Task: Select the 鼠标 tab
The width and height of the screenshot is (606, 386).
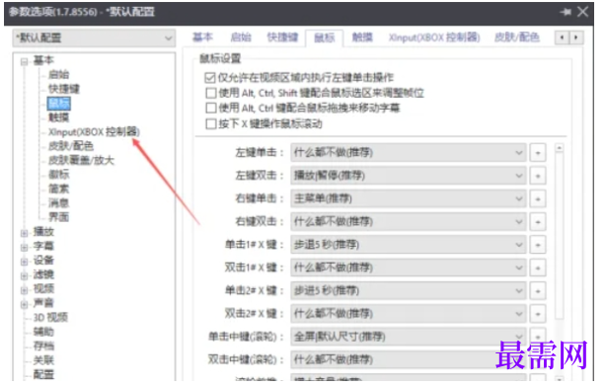Action: pos(325,38)
